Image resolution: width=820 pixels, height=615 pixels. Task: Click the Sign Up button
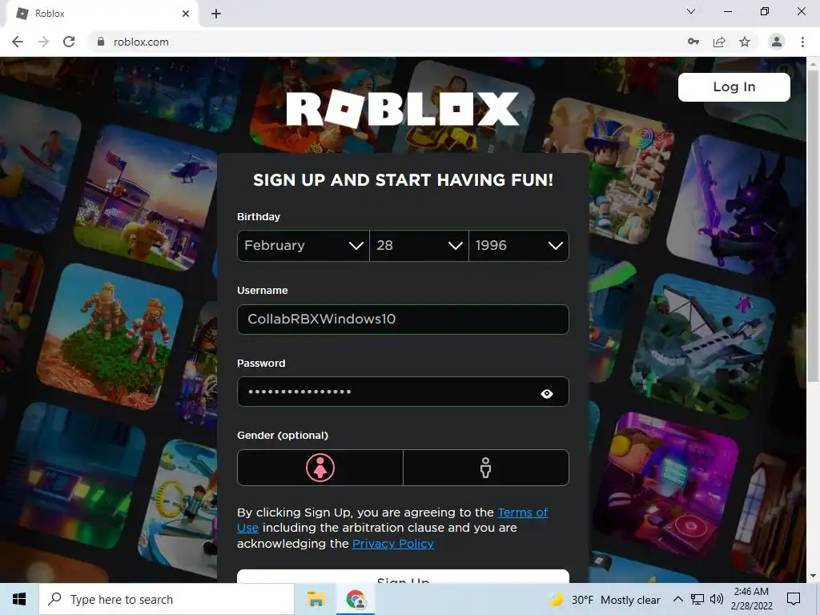pos(403,577)
